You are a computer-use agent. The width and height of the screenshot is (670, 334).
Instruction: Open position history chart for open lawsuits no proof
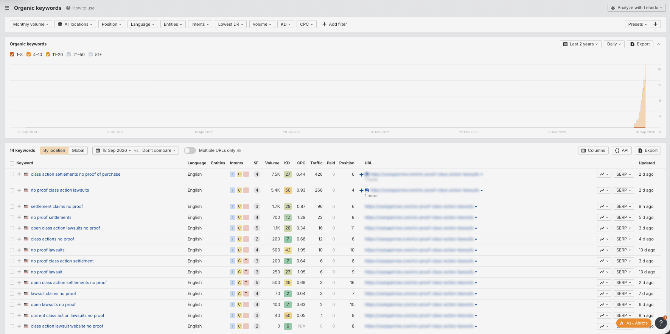[604, 304]
